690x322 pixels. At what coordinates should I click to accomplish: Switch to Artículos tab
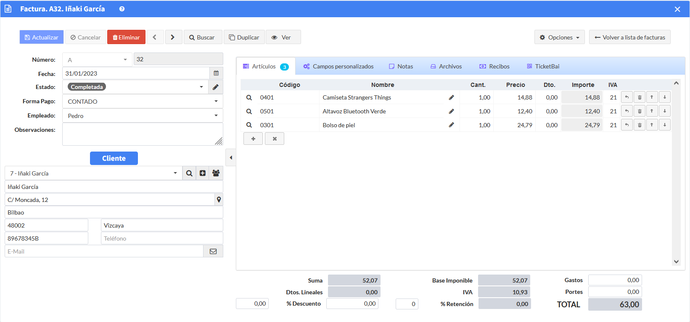(266, 66)
